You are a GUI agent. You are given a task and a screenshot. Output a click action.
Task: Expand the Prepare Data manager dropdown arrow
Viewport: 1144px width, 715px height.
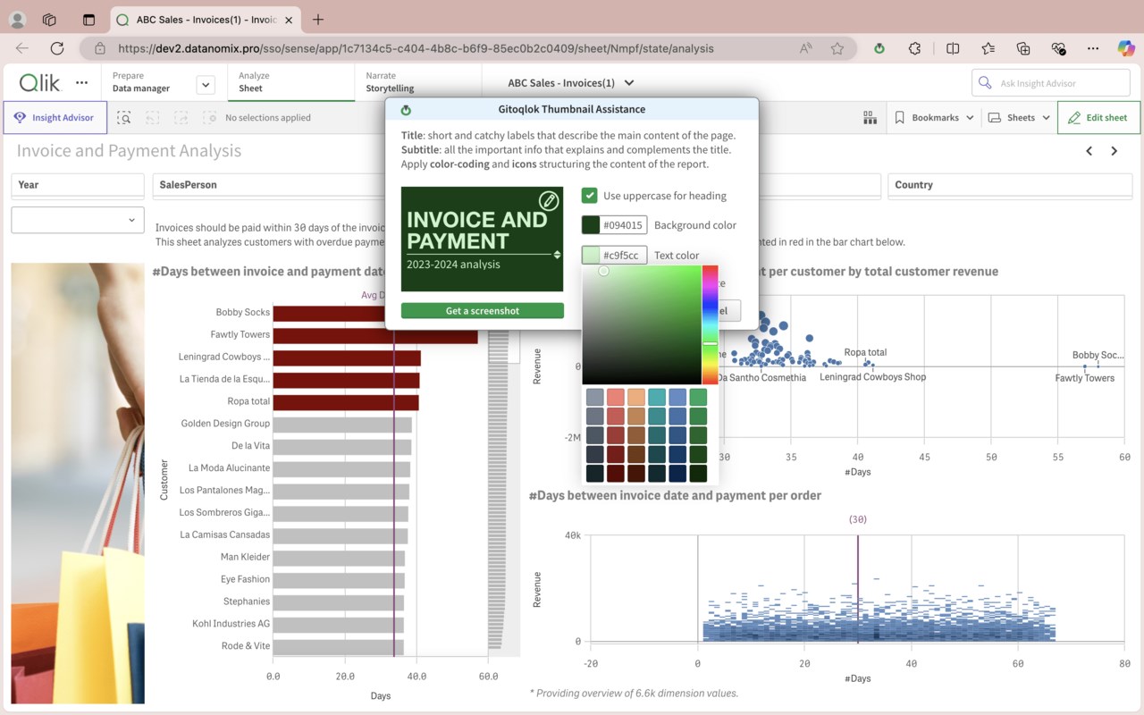(x=206, y=85)
